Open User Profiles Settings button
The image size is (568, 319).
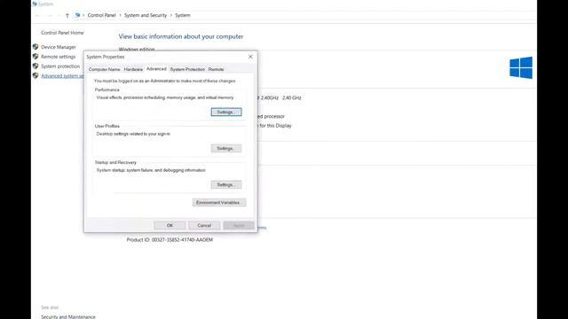pos(226,148)
